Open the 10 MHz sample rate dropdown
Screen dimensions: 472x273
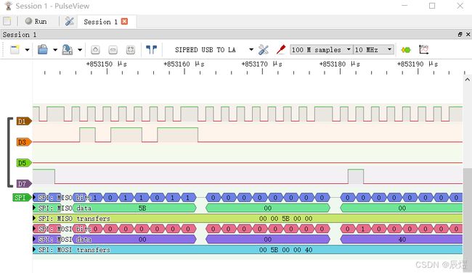tap(373, 49)
